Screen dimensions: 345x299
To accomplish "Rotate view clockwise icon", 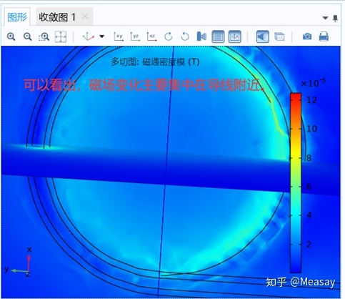I will point(169,36).
